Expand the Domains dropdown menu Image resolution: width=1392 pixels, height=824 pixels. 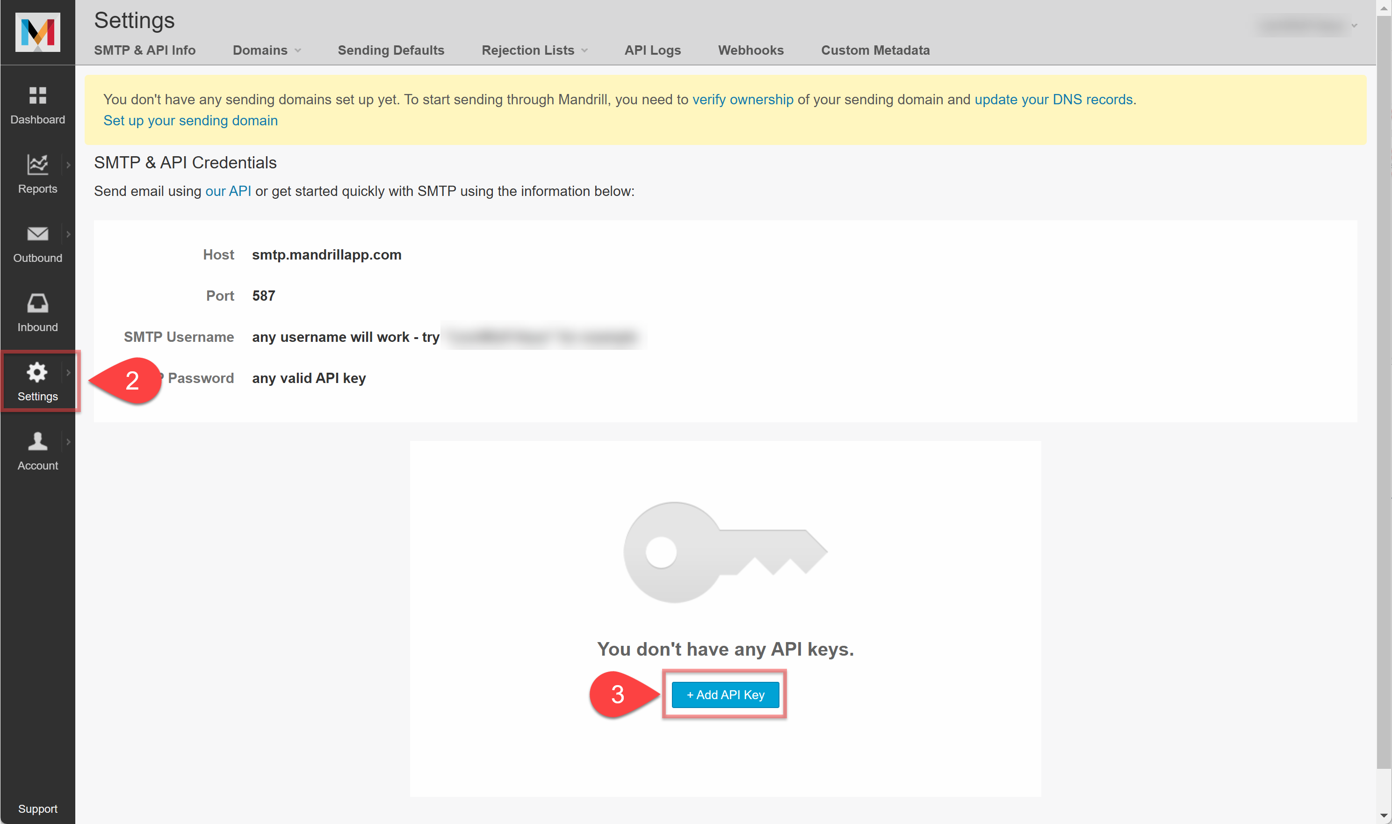pos(267,51)
